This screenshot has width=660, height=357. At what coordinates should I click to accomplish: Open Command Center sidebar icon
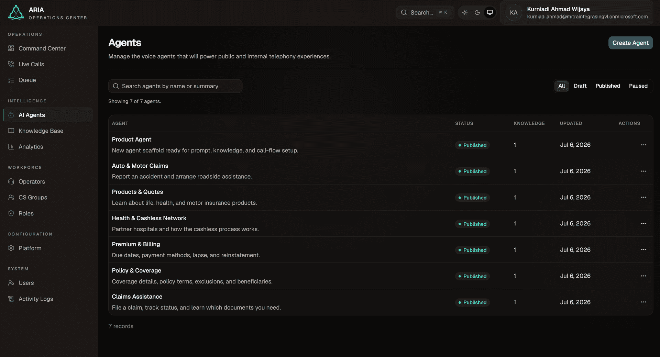click(11, 48)
